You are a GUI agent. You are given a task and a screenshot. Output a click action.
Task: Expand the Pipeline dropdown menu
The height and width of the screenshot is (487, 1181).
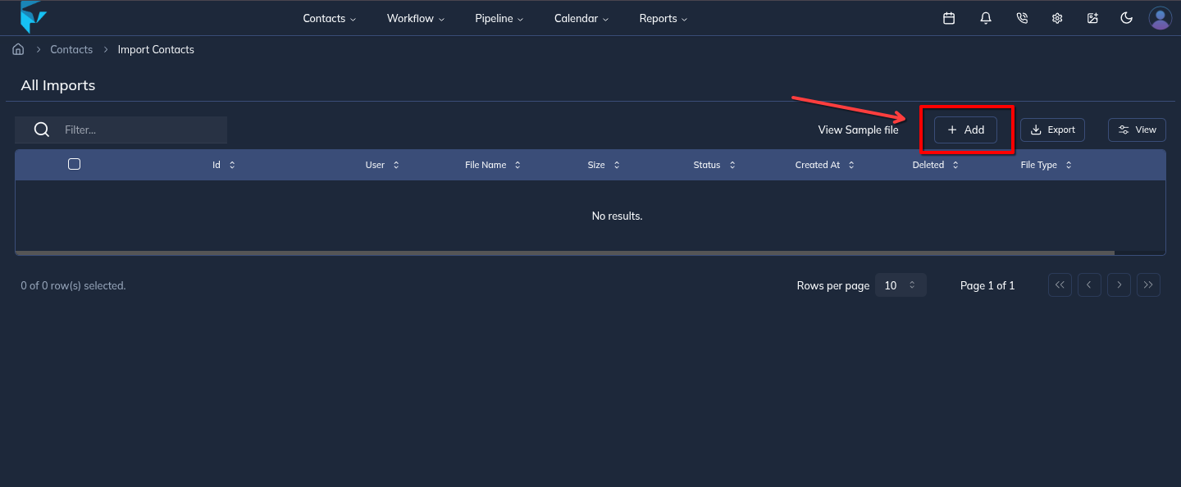[498, 17]
